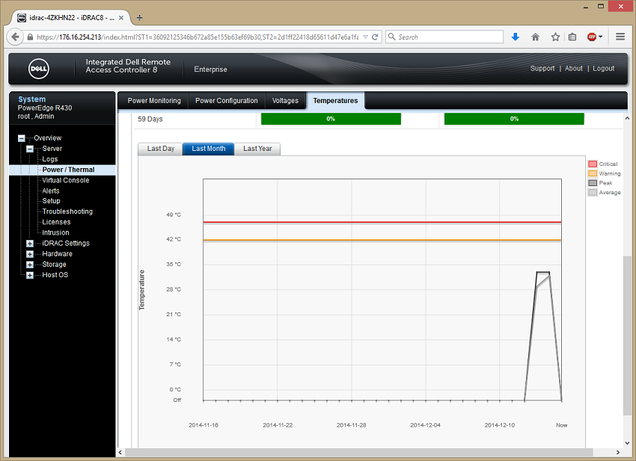The width and height of the screenshot is (636, 461).
Task: Click the vertical scrollbar down arrow
Action: click(x=627, y=443)
